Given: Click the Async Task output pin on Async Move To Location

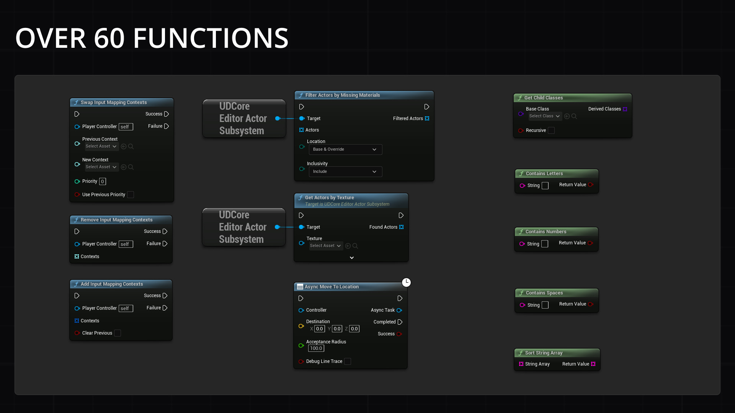Looking at the screenshot, I should tap(400, 310).
